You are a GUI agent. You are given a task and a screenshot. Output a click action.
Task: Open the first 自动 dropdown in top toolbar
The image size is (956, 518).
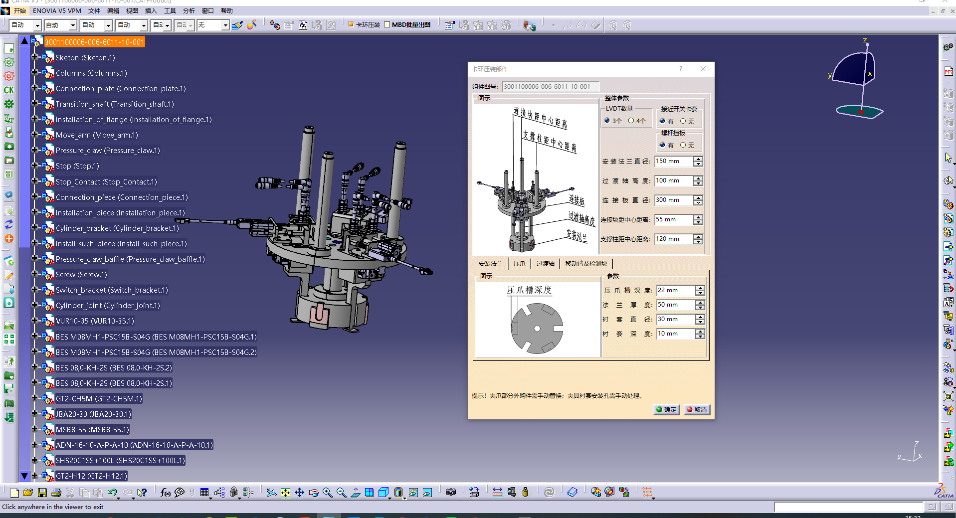[x=37, y=25]
